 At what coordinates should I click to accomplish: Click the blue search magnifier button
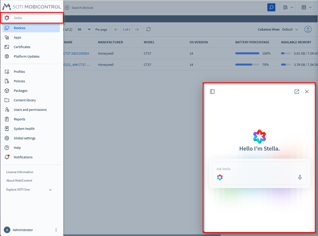[271, 7]
